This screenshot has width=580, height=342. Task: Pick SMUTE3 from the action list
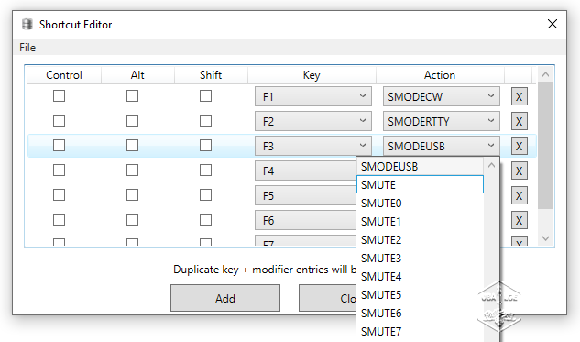pos(420,258)
